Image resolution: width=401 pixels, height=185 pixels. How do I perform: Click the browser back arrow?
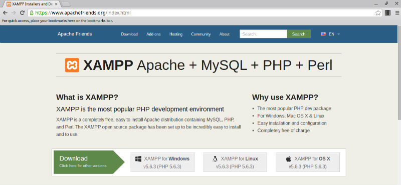pos(5,13)
